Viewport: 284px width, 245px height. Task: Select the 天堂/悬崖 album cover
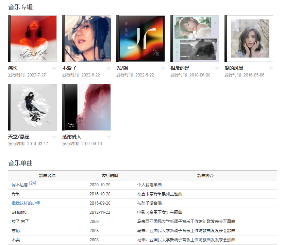[33, 107]
